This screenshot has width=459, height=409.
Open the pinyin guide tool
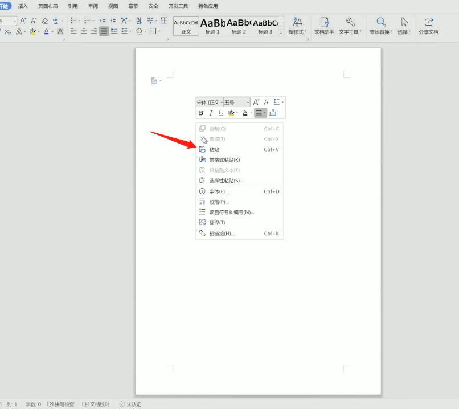point(56,21)
